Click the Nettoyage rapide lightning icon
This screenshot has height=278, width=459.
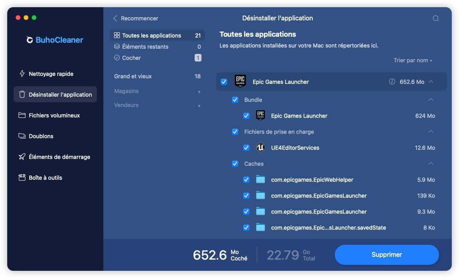tap(22, 73)
